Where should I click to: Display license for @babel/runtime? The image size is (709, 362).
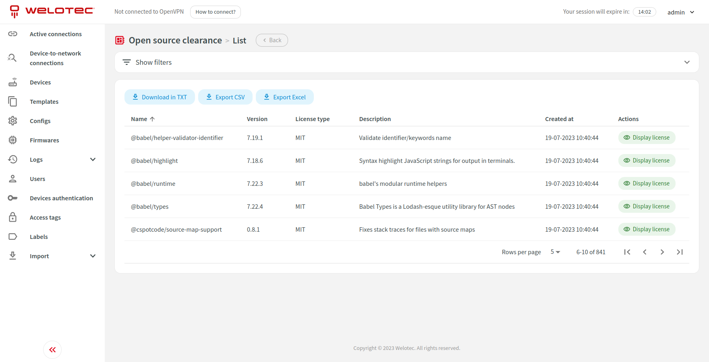647,183
